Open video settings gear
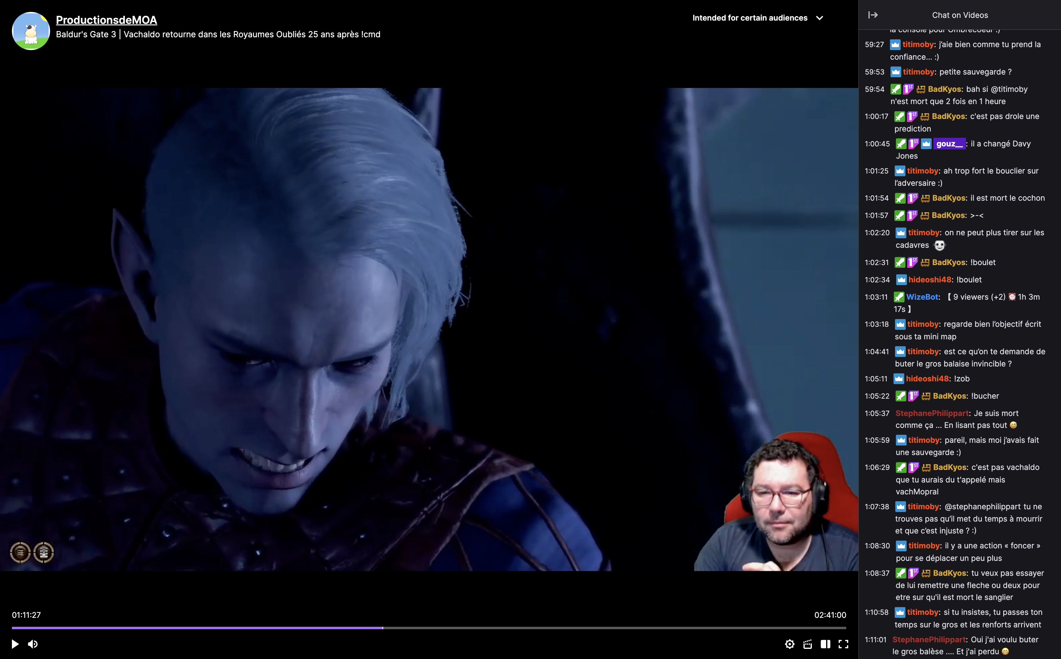This screenshot has width=1061, height=659. [790, 644]
